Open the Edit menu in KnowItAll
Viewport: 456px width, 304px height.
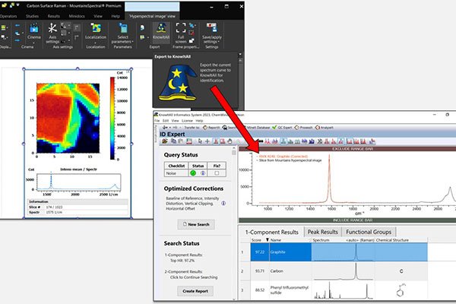pos(166,120)
